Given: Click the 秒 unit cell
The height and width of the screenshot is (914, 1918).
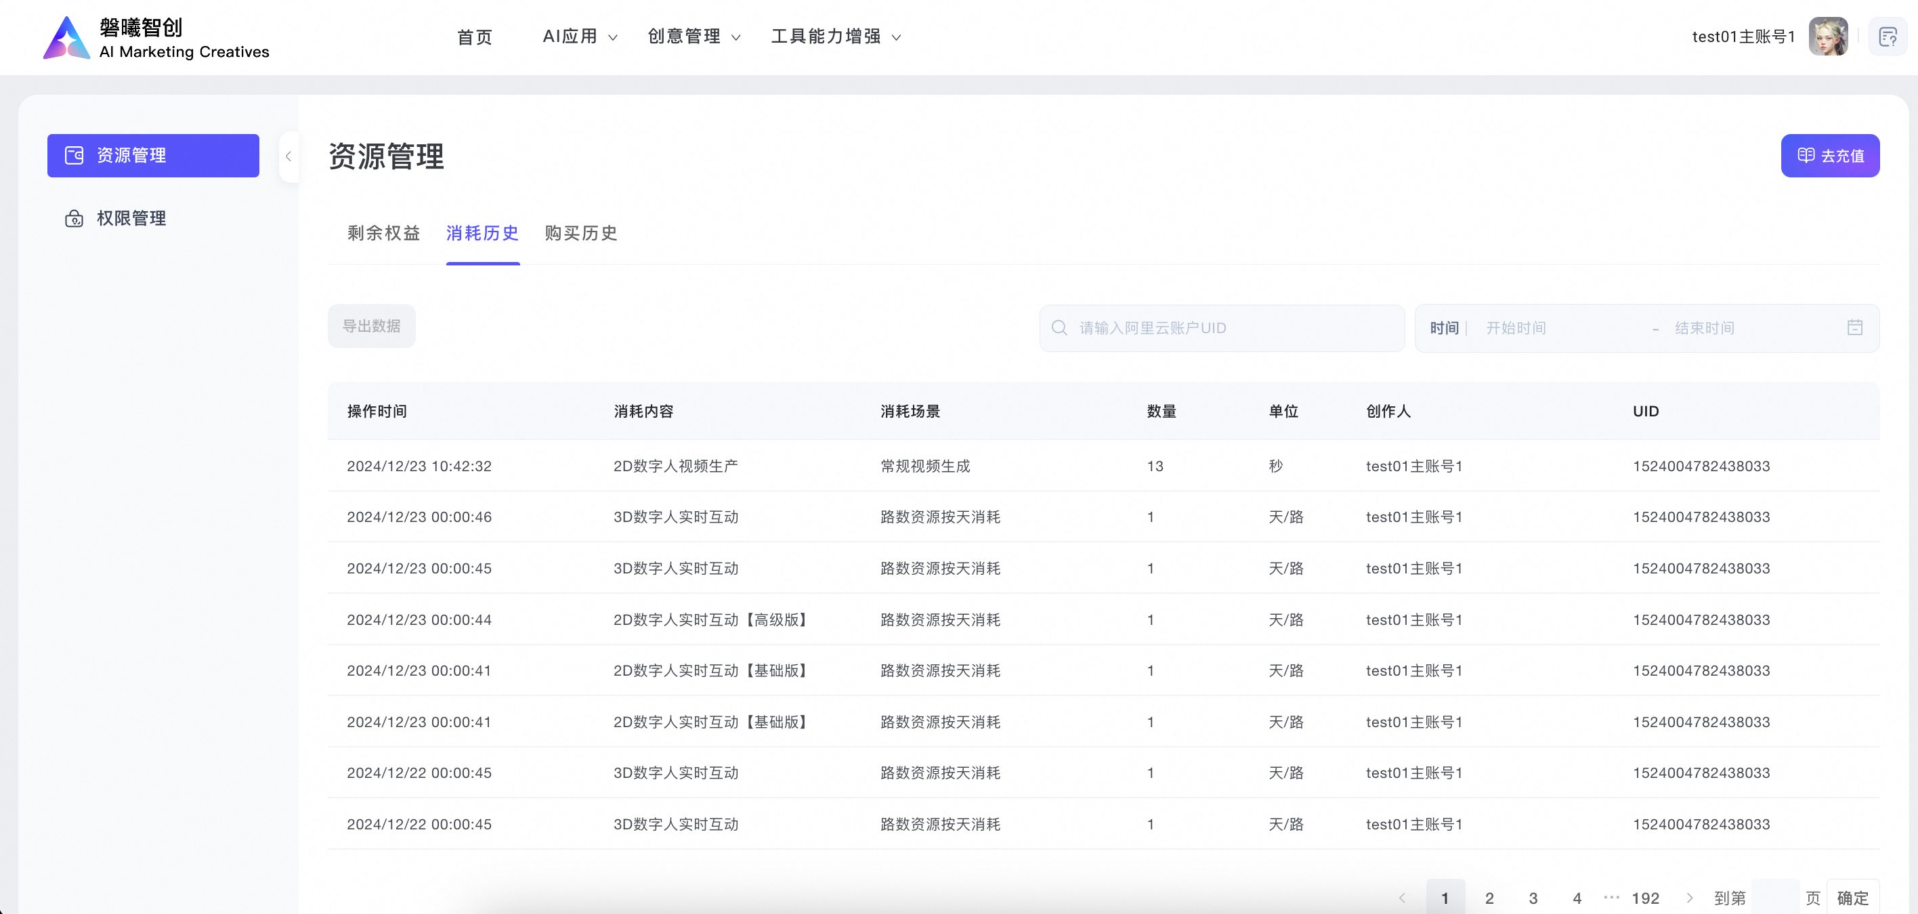Looking at the screenshot, I should click(x=1275, y=466).
